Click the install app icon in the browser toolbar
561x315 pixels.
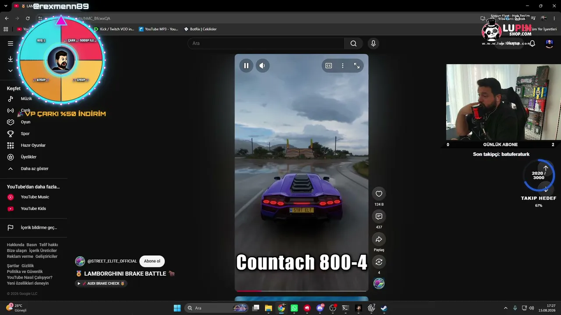click(x=483, y=18)
